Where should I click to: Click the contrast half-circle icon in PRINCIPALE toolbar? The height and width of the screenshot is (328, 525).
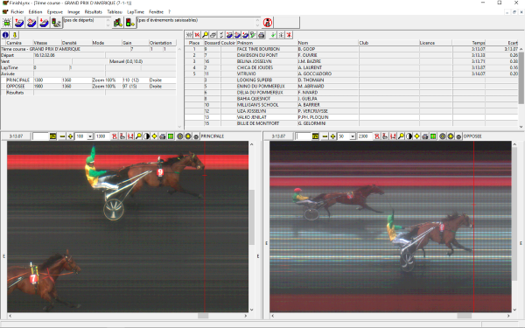tap(146, 136)
